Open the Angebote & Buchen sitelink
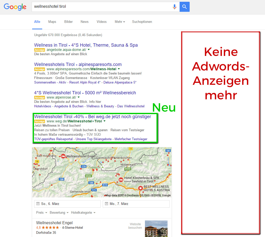This screenshot has height=237, width=265. click(69, 106)
